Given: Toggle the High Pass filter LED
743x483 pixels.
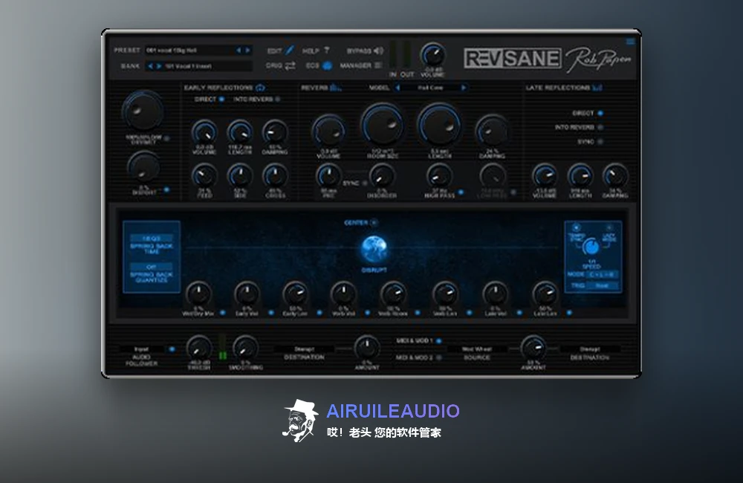Looking at the screenshot, I should coord(461,192).
